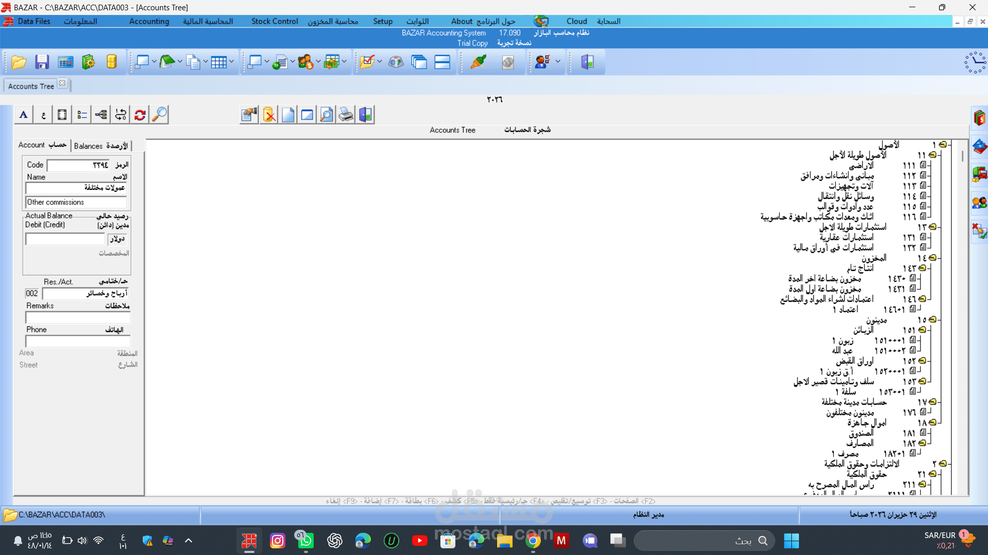Click the exit door icon in main toolbar
This screenshot has width=988, height=555.
[587, 62]
